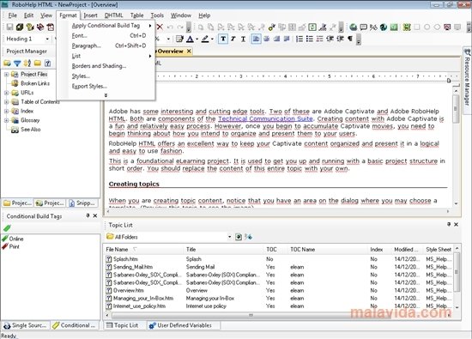Click the Topic List horizontal scrollbar thumb
The image size is (472, 339).
(251, 315)
